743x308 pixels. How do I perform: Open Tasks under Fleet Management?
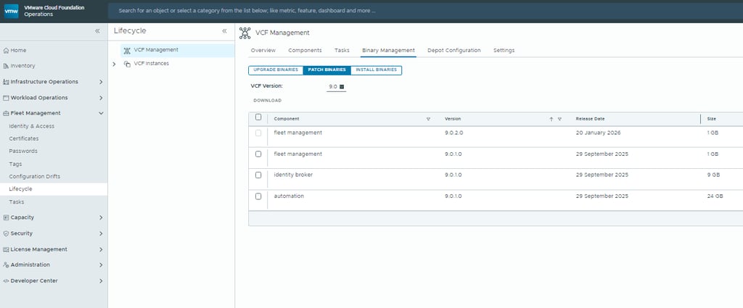click(17, 202)
